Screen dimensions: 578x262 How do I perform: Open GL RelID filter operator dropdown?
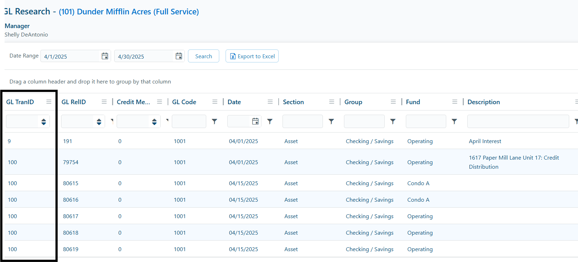pyautogui.click(x=112, y=120)
